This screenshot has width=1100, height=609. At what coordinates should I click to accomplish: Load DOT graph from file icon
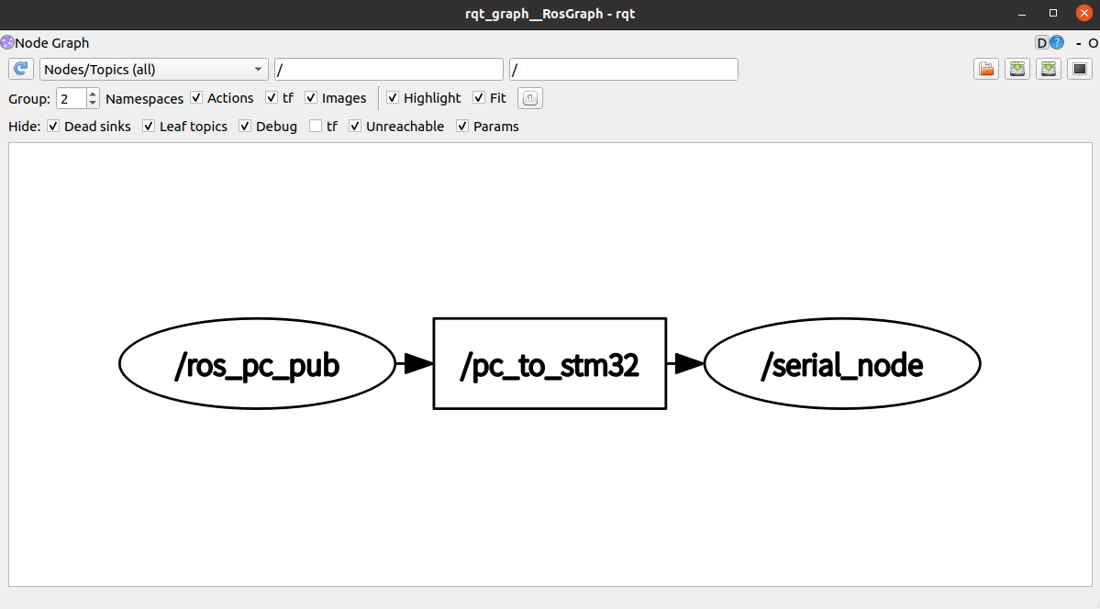pyautogui.click(x=986, y=70)
